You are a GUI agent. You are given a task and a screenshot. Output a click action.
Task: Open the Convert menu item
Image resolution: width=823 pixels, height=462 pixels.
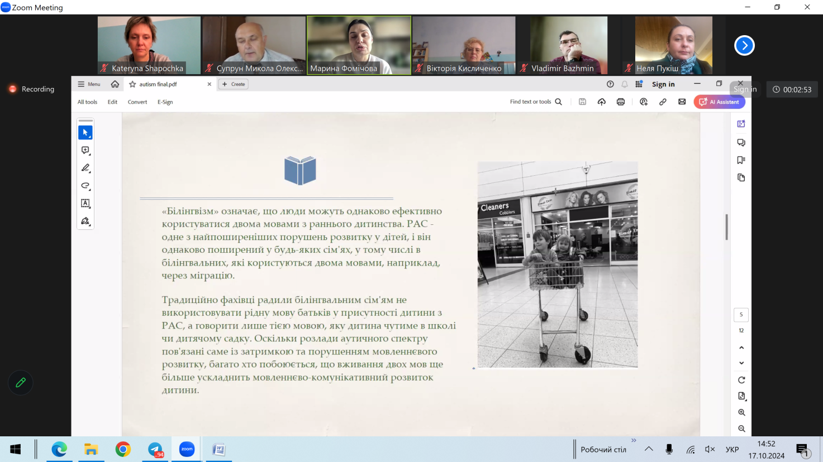137,102
